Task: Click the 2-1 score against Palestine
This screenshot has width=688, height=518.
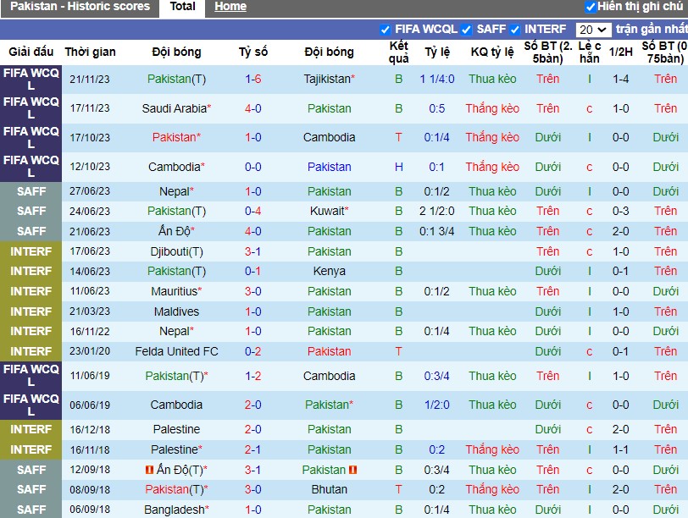Action: click(x=253, y=449)
